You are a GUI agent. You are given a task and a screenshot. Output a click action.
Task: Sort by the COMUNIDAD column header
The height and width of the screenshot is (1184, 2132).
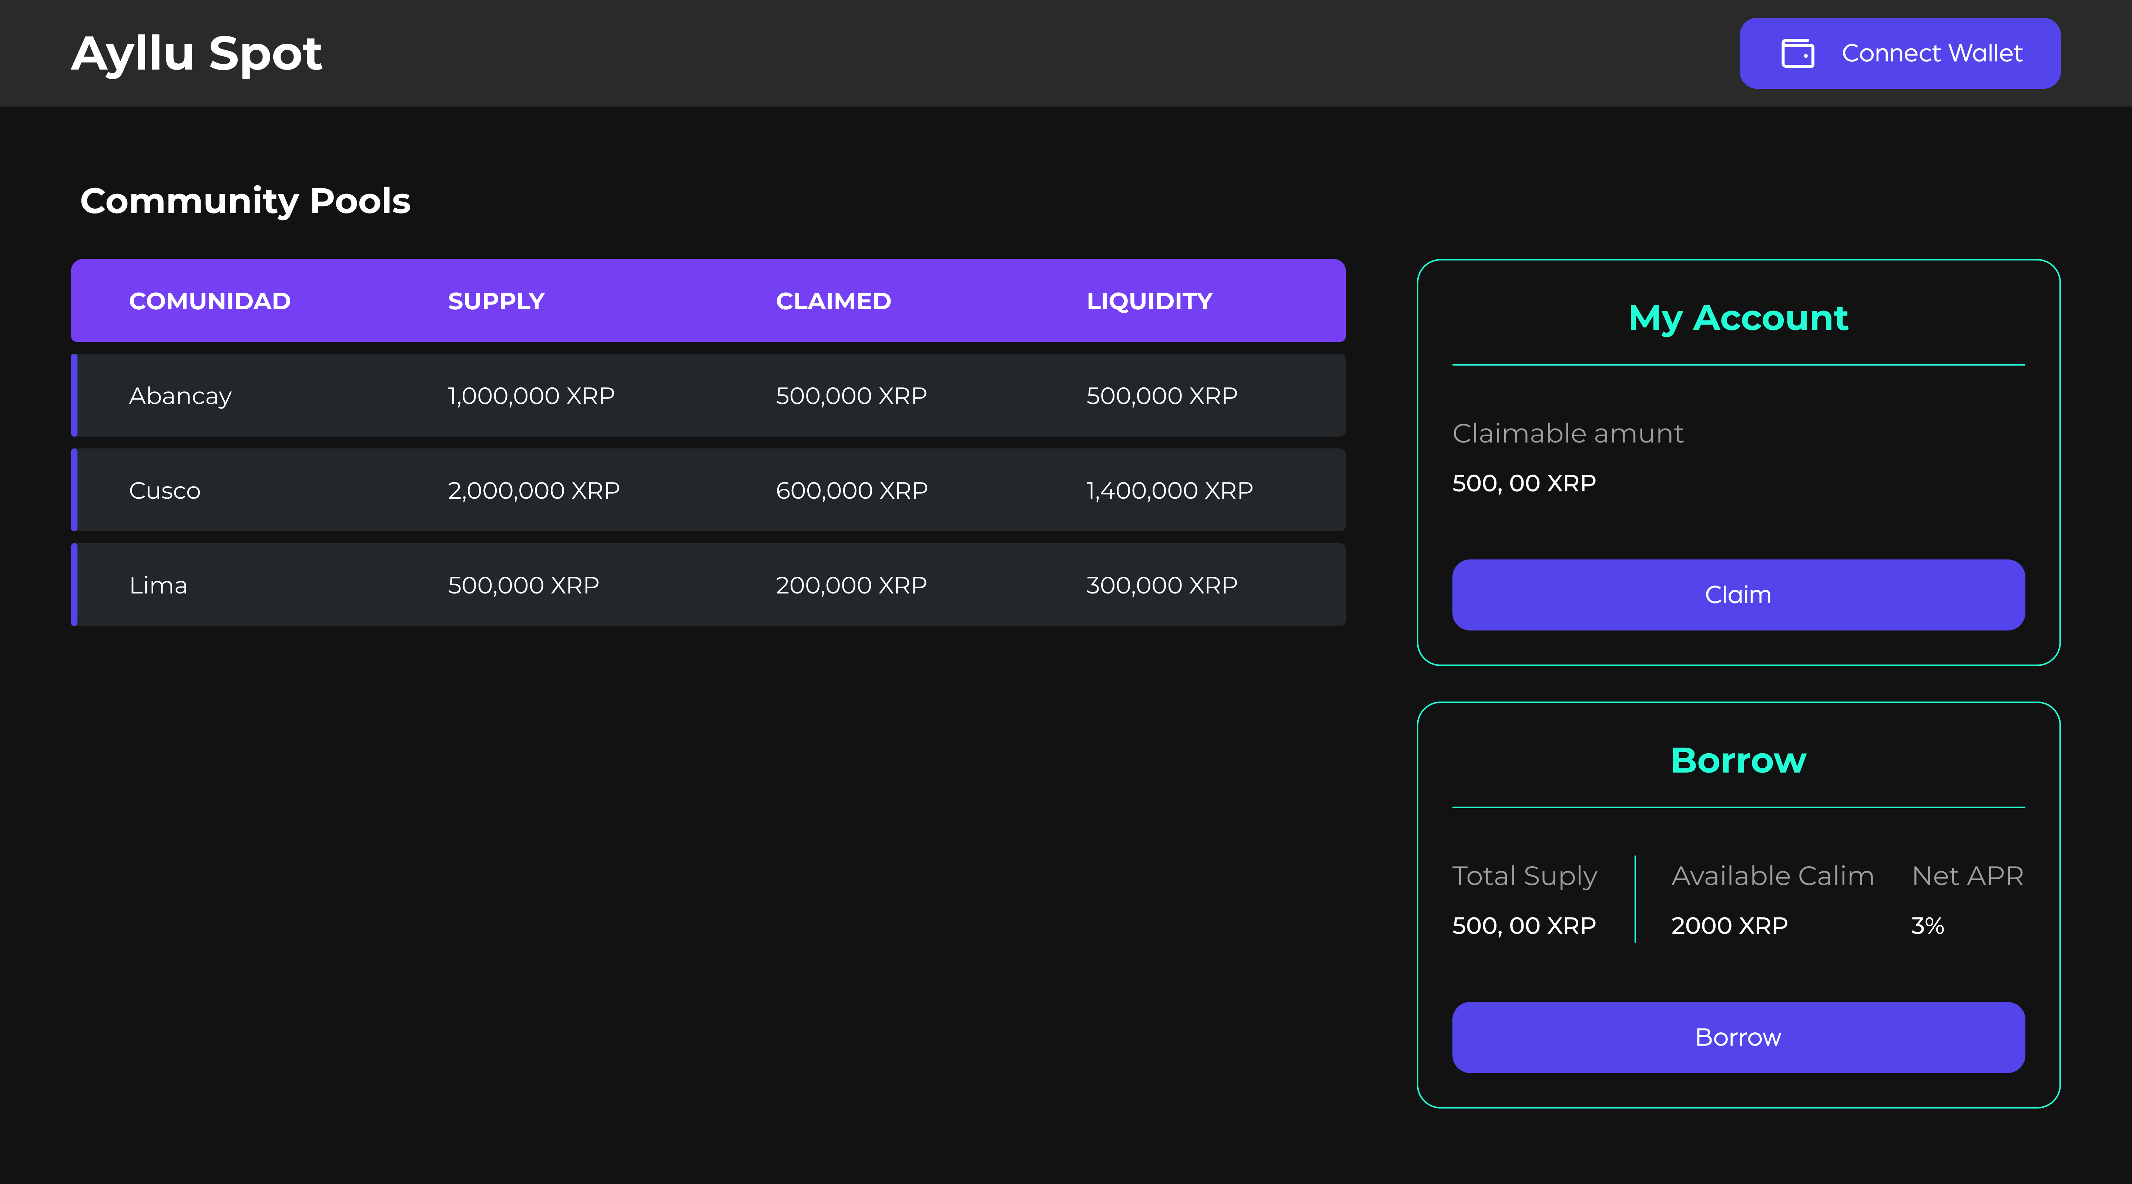[x=209, y=301]
